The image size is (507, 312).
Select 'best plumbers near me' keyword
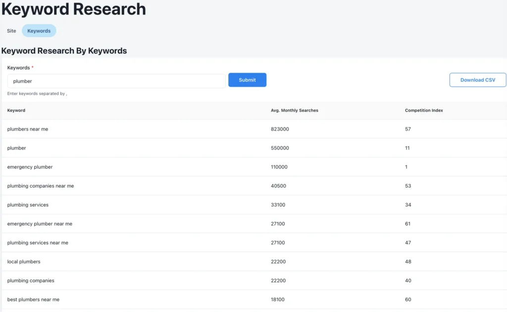pyautogui.click(x=33, y=300)
